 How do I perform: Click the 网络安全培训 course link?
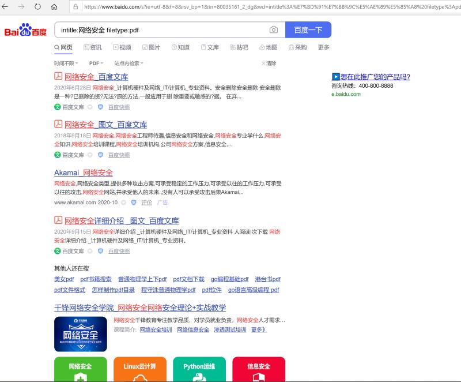(x=156, y=329)
